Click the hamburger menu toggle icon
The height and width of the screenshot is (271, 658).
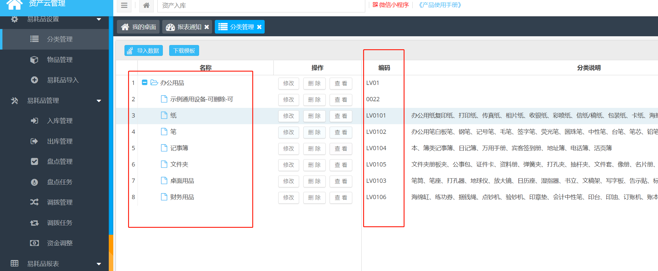[124, 5]
